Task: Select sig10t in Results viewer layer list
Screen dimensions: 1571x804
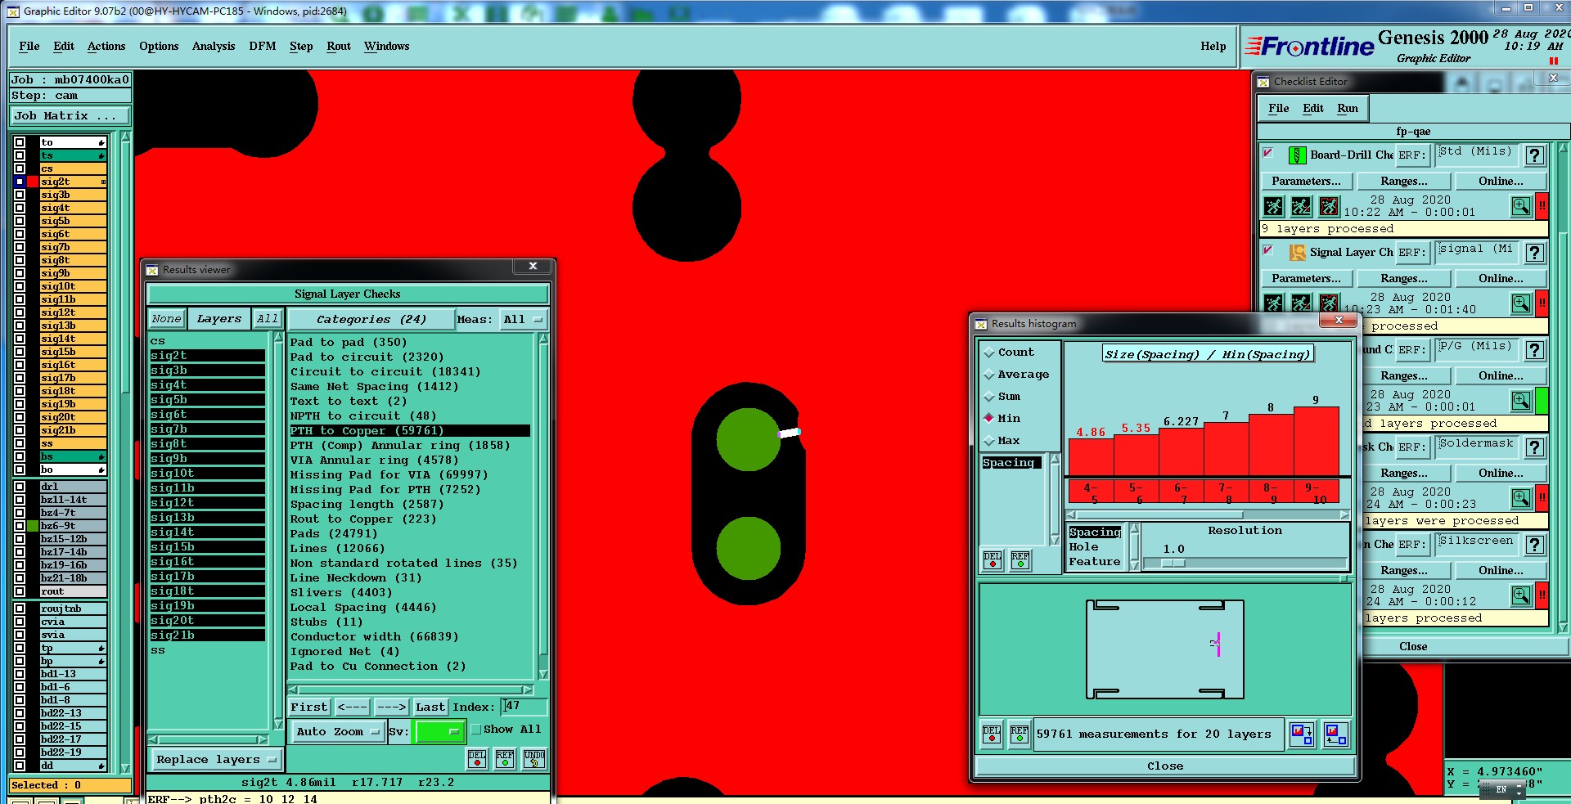Action: (x=207, y=474)
